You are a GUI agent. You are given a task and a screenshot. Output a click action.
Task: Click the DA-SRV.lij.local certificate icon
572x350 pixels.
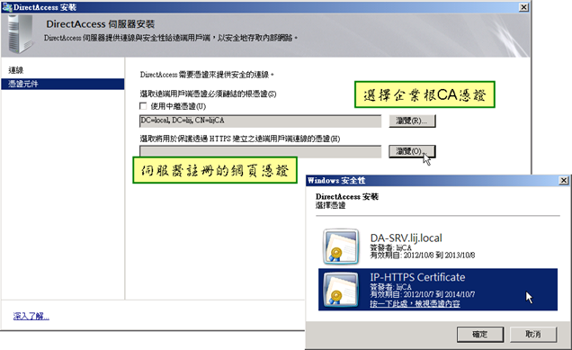341,247
